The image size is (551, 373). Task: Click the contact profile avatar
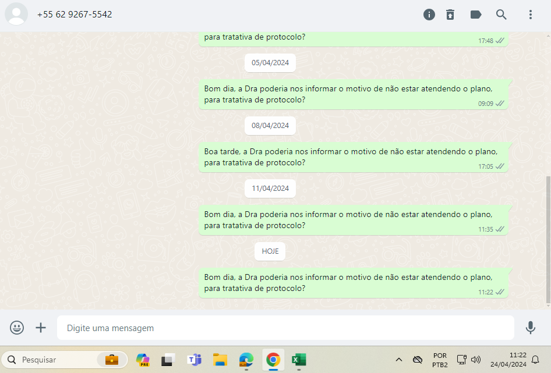pos(16,15)
